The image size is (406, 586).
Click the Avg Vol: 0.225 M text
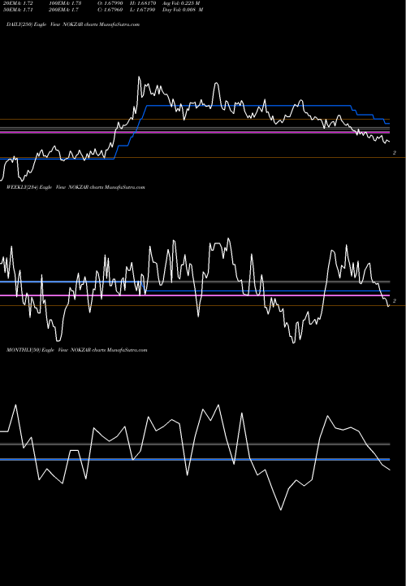tap(181, 3)
